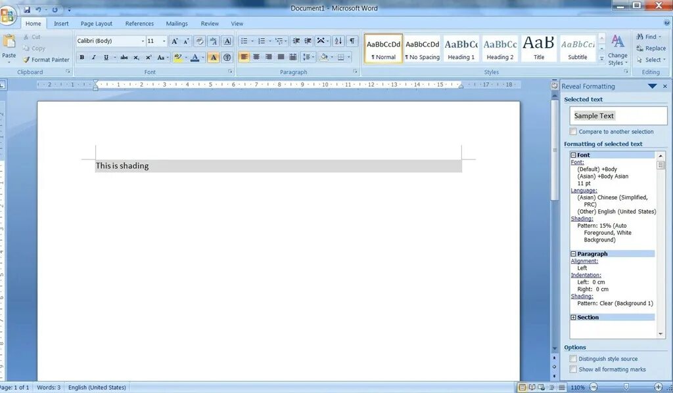This screenshot has height=393, width=673.
Task: Apply the text Highlight color
Action: [177, 57]
